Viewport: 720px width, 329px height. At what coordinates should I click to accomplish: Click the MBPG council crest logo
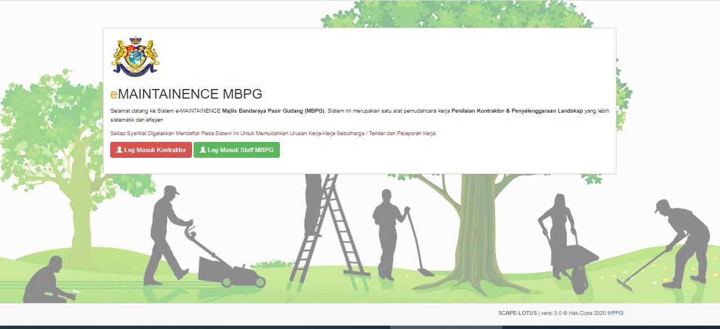click(135, 56)
